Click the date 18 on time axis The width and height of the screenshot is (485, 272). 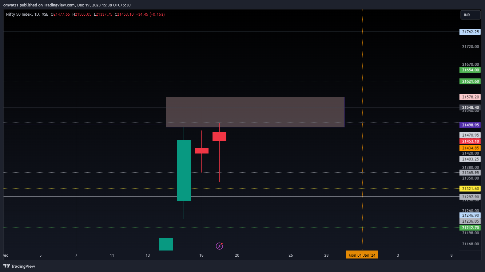tap(201, 255)
